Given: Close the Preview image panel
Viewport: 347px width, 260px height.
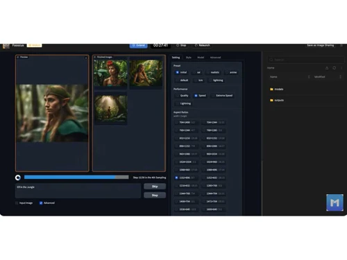Looking at the screenshot, I should click(x=86, y=58).
